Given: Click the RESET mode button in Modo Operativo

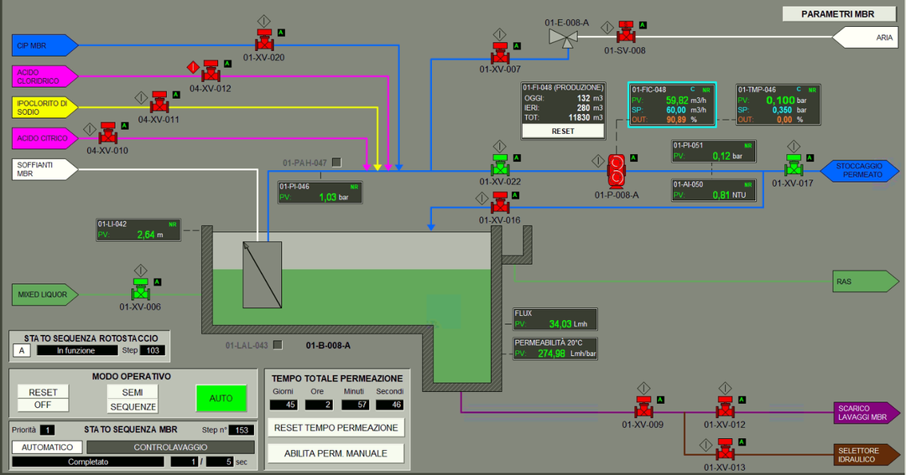Looking at the screenshot, I should [43, 392].
